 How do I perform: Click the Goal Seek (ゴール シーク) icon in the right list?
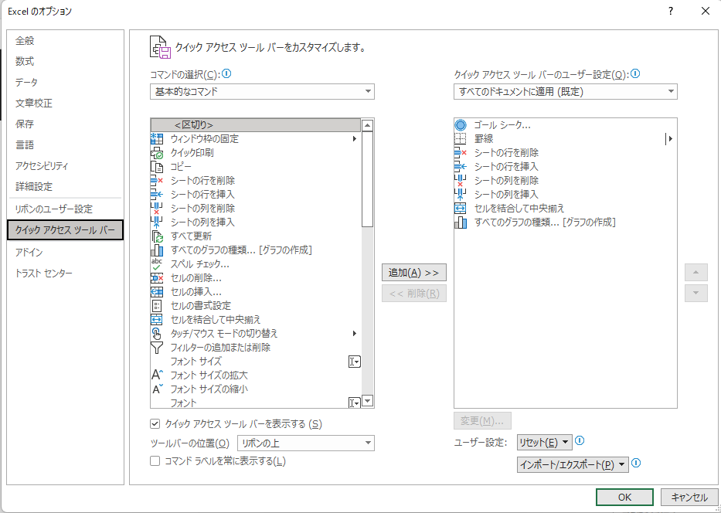461,125
